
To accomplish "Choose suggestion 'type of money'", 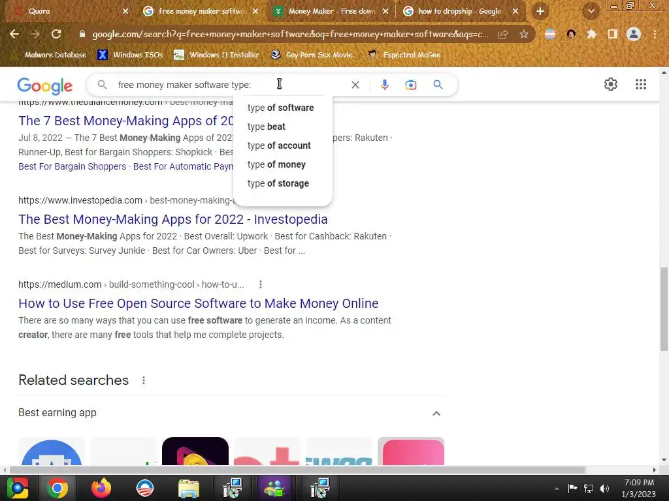I will 276,164.
